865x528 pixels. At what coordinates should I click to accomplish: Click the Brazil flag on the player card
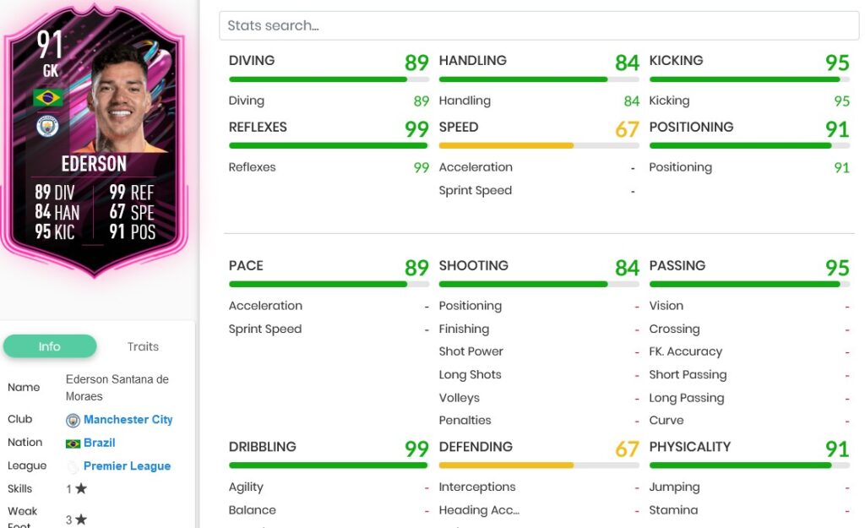pyautogui.click(x=46, y=98)
